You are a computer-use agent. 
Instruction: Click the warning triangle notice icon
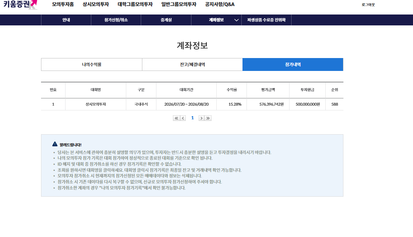[x=55, y=144]
